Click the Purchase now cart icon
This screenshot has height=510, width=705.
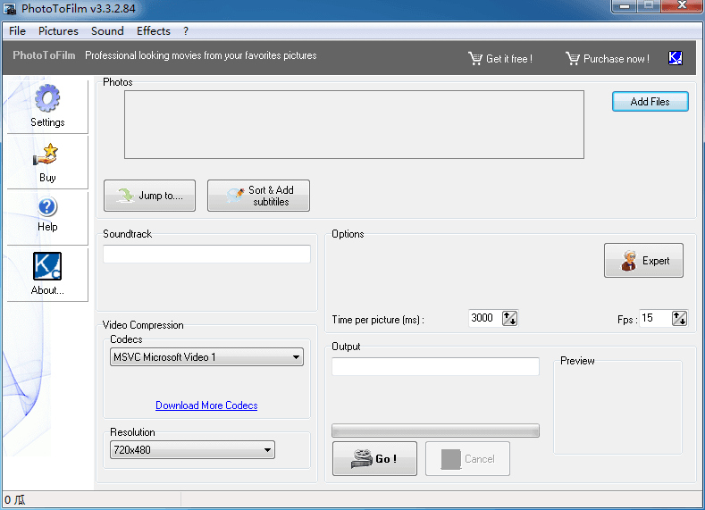pos(573,59)
